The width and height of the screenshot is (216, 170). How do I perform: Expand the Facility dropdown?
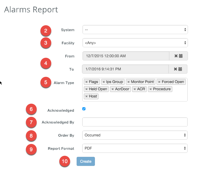(135, 43)
